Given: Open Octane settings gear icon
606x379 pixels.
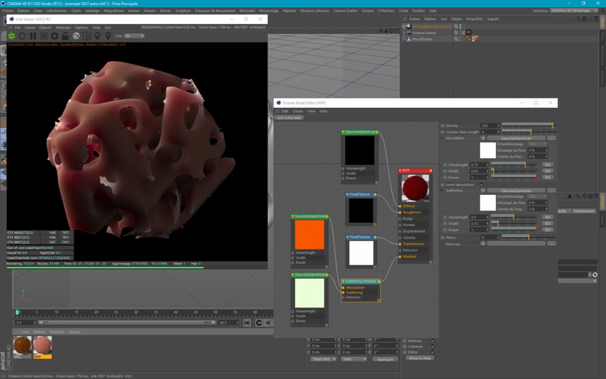Looking at the screenshot, I should [54, 36].
